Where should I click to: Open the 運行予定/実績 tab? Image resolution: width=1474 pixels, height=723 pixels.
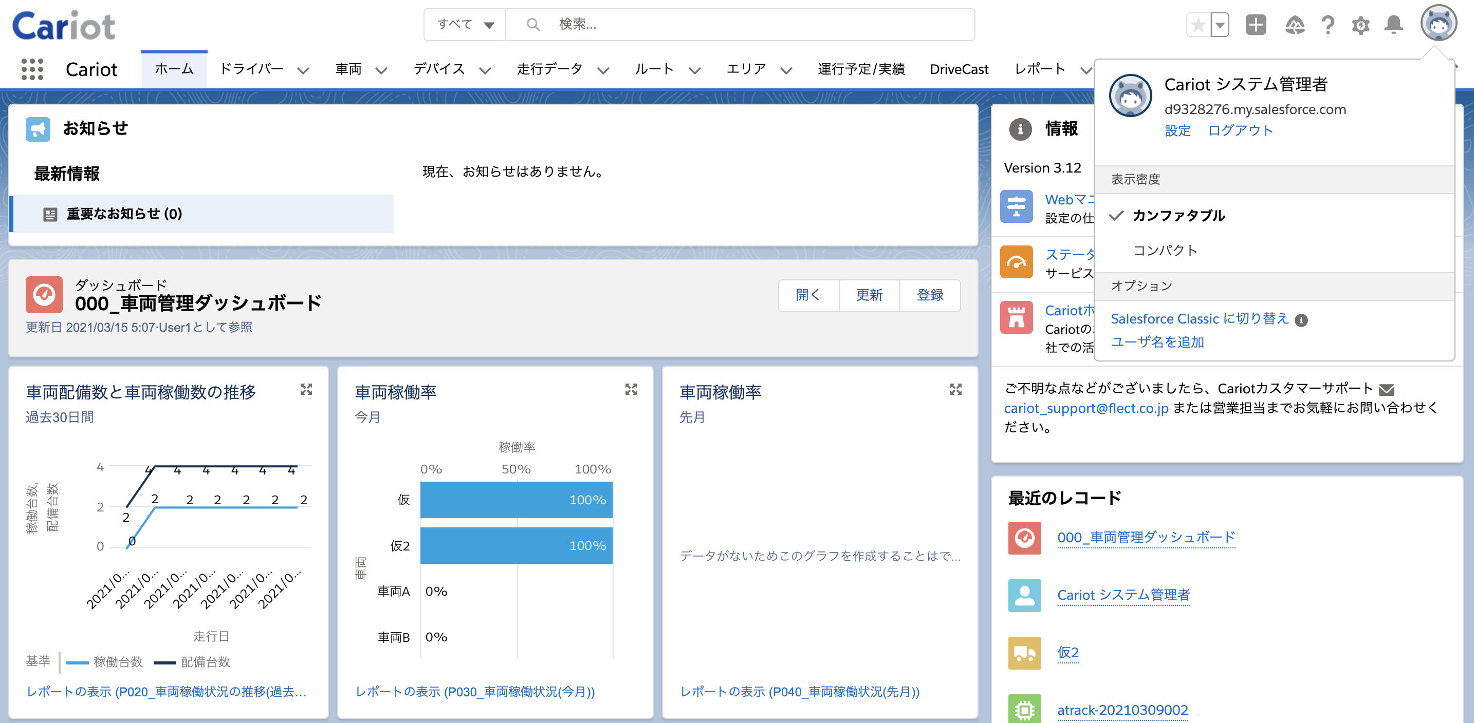(861, 69)
